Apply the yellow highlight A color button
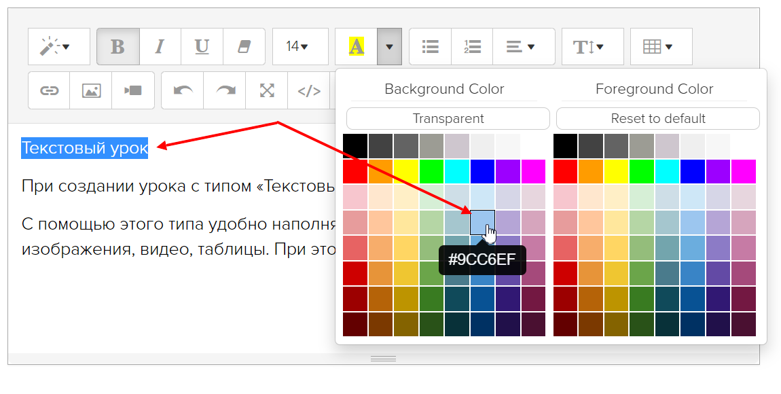Viewport: 781px width, 394px height. click(356, 47)
